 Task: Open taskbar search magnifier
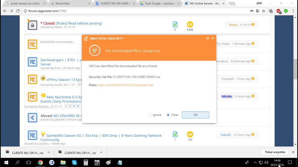pyautogui.click(x=18, y=163)
